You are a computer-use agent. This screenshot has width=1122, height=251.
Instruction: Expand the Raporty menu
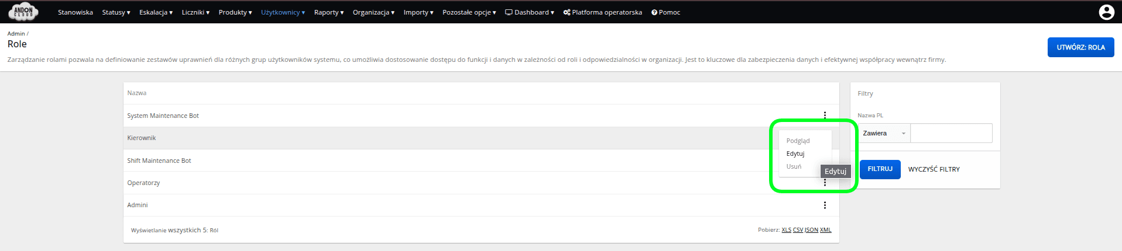(329, 12)
